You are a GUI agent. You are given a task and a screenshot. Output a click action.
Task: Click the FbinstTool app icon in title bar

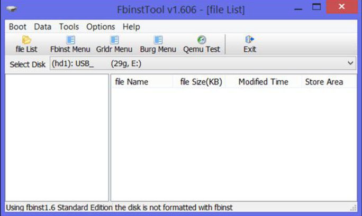pyautogui.click(x=11, y=9)
